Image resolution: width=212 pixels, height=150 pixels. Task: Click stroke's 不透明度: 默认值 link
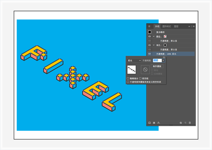tap(169, 41)
